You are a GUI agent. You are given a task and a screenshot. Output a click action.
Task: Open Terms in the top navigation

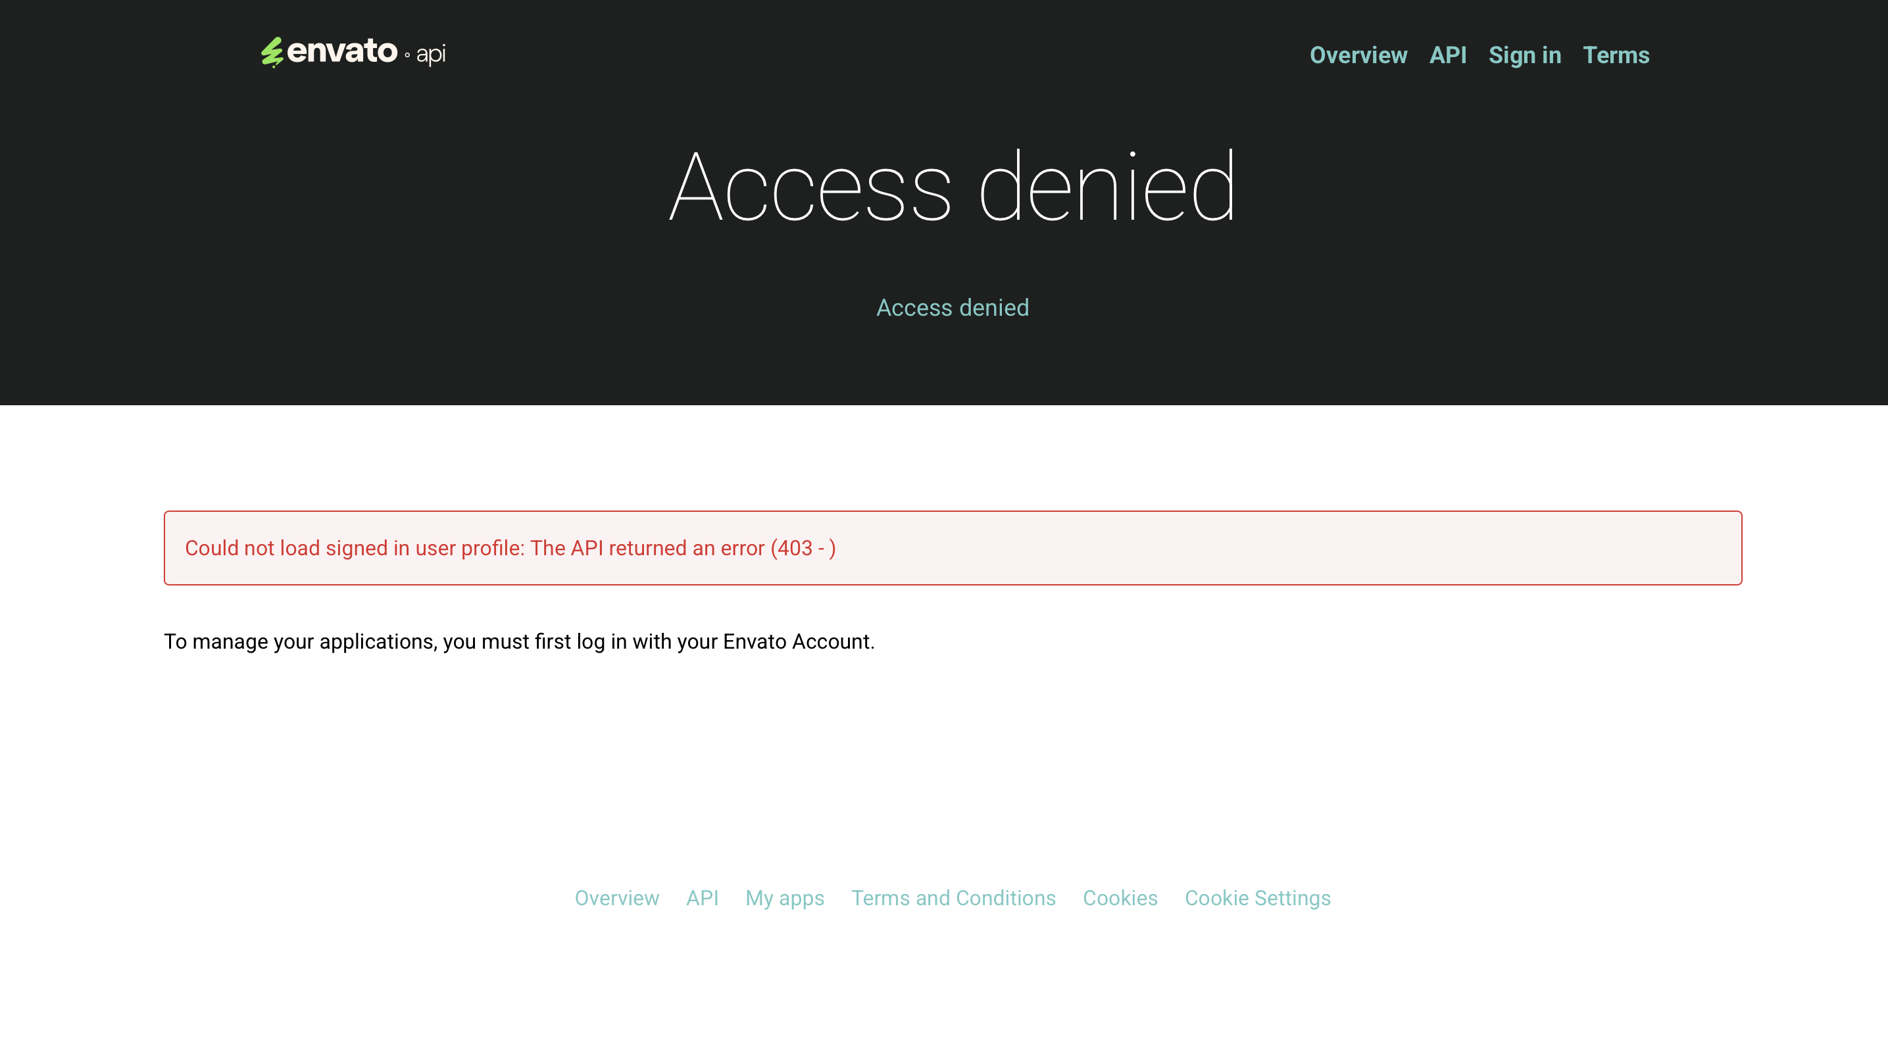1616,55
